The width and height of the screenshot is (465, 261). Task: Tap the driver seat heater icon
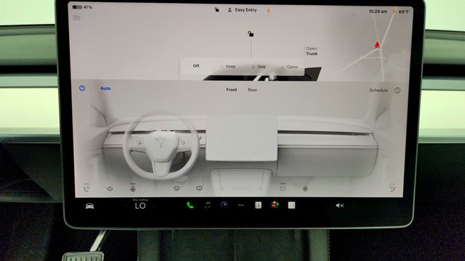86,188
